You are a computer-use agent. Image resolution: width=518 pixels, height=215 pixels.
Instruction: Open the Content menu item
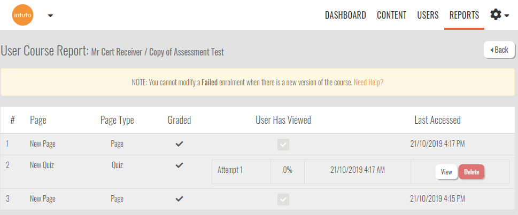tap(391, 15)
